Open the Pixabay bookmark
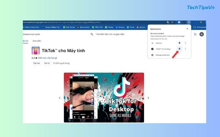The image size is (220, 137). point(109,27)
